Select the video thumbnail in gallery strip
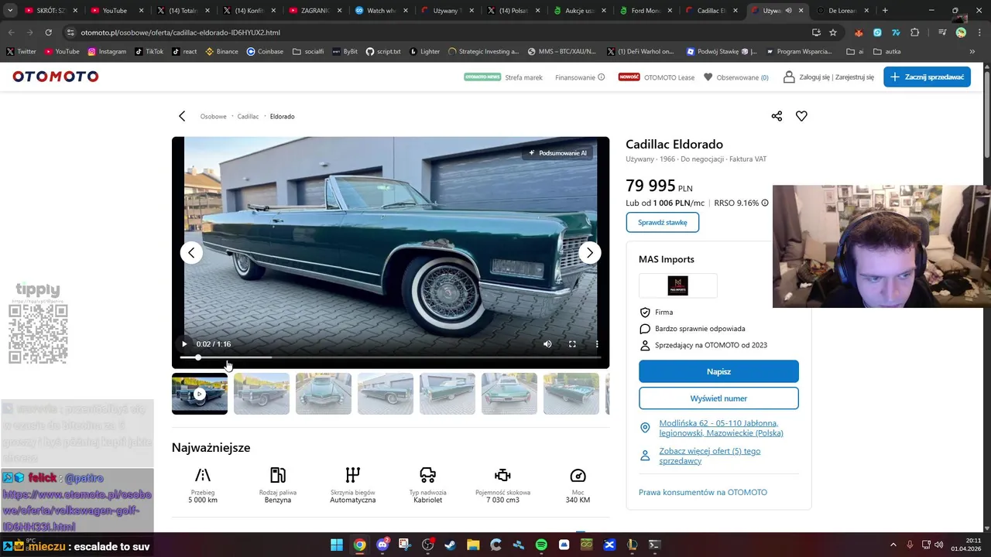991x557 pixels. (x=200, y=394)
